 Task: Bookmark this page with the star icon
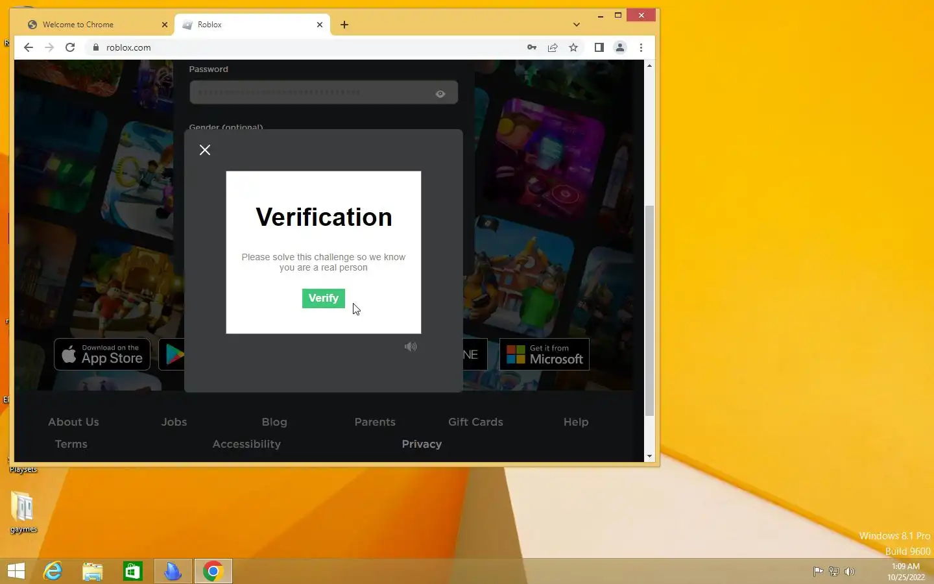click(573, 47)
